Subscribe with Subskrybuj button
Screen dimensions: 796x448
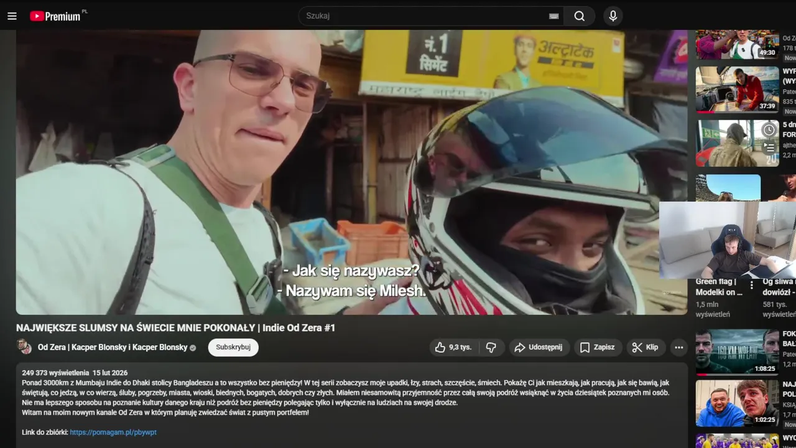coord(233,347)
